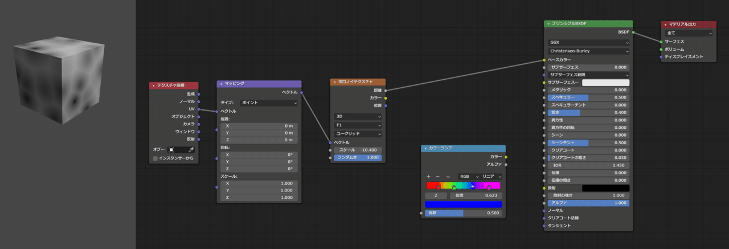The height and width of the screenshot is (249, 729).
Task: Collapse the ボロノイテクスチャ node
Action: coord(334,82)
